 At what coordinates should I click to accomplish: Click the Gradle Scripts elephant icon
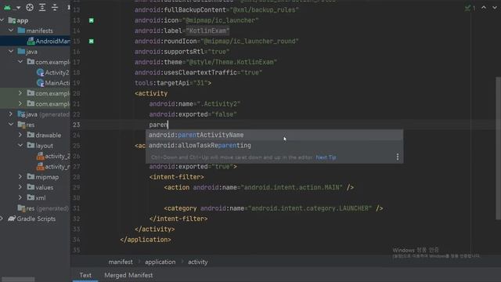tap(12, 219)
